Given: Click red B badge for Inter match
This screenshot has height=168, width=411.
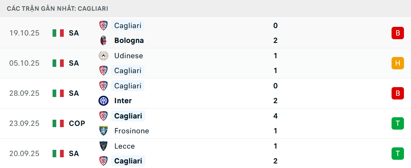Looking at the screenshot, I should pyautogui.click(x=397, y=93).
